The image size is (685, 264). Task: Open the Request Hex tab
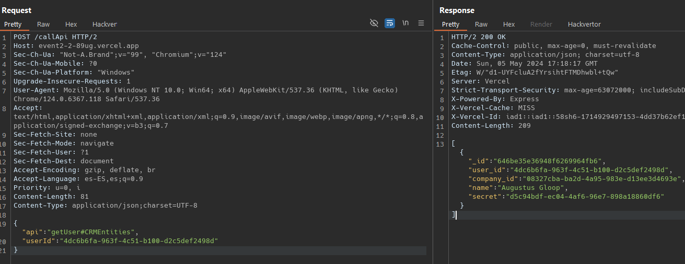71,24
